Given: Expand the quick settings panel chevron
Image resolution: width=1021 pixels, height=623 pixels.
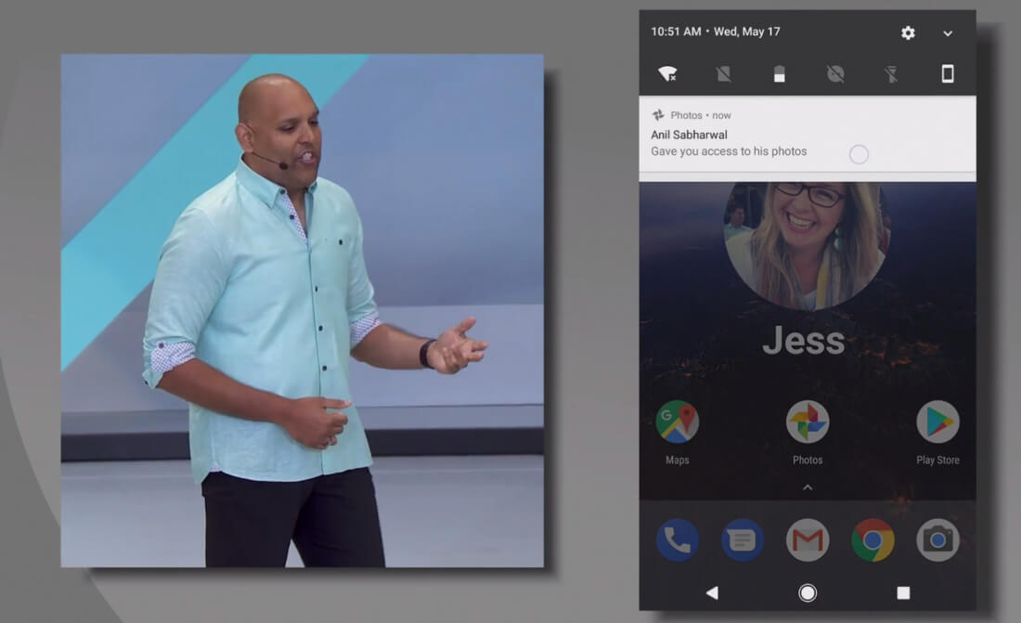Looking at the screenshot, I should coord(948,33).
